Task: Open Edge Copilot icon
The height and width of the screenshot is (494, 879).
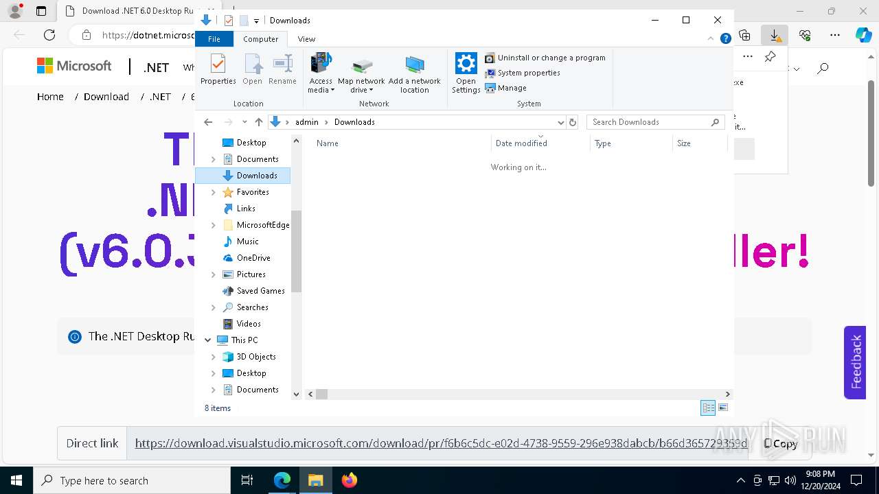Action: [x=863, y=35]
